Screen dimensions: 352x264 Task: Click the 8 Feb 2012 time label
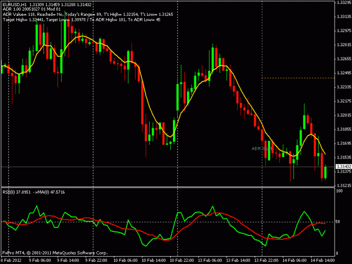coord(11,261)
